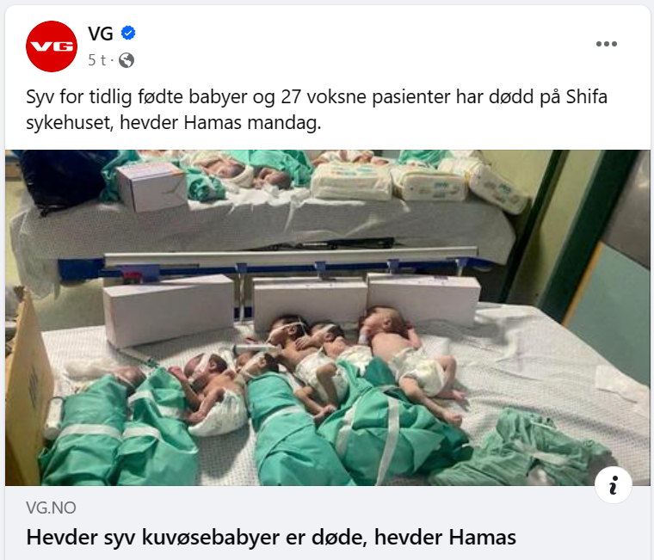Click the white VG lettering inside the avatar
654x560 pixels.
[x=52, y=46]
